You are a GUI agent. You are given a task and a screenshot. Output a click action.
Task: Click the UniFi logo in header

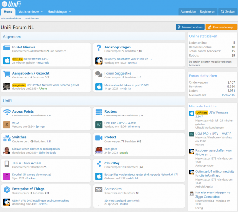tap(11, 4)
